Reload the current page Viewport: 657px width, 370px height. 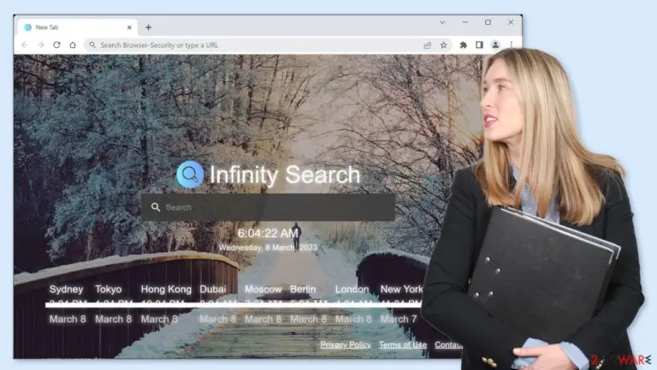coord(56,45)
